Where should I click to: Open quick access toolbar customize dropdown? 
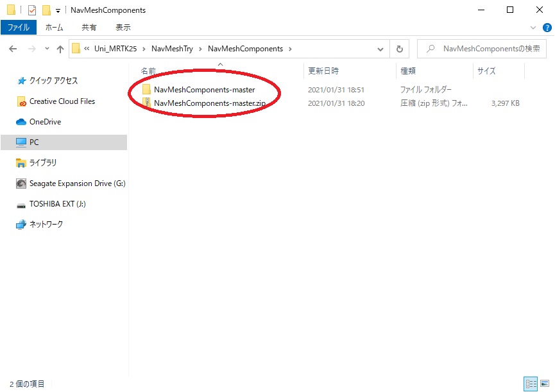[x=58, y=11]
